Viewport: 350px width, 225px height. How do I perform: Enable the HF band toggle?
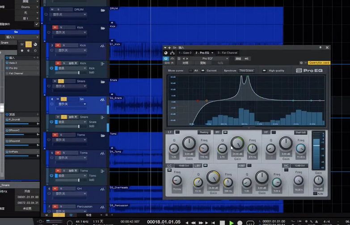(x=274, y=132)
